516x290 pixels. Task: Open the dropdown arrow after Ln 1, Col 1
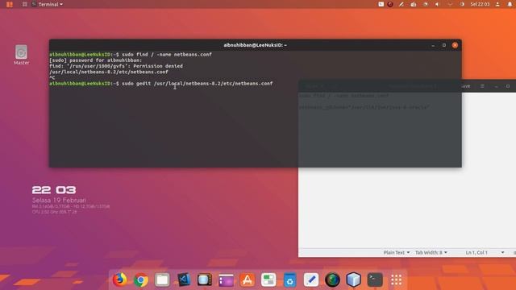pos(502,252)
